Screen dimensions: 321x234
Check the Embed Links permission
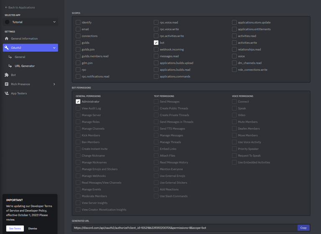pos(156,149)
